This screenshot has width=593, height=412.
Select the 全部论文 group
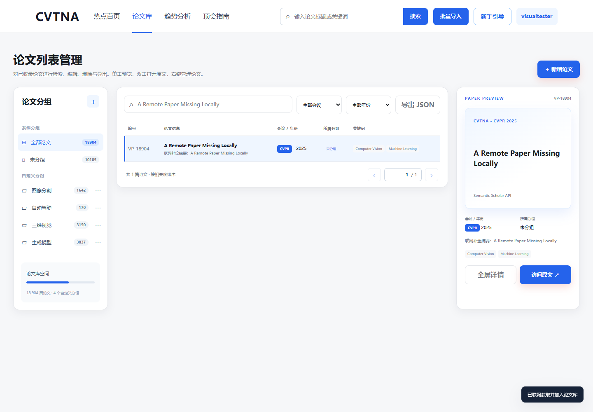(61, 143)
